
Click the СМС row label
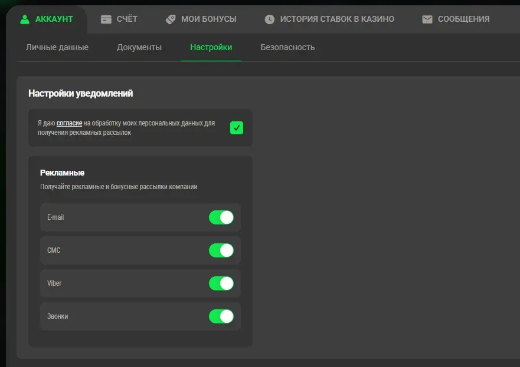click(x=54, y=250)
